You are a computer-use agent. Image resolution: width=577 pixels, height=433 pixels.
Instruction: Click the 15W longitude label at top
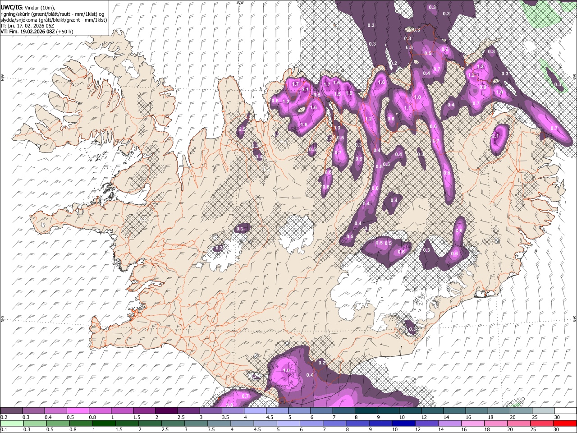tap(478, 2)
